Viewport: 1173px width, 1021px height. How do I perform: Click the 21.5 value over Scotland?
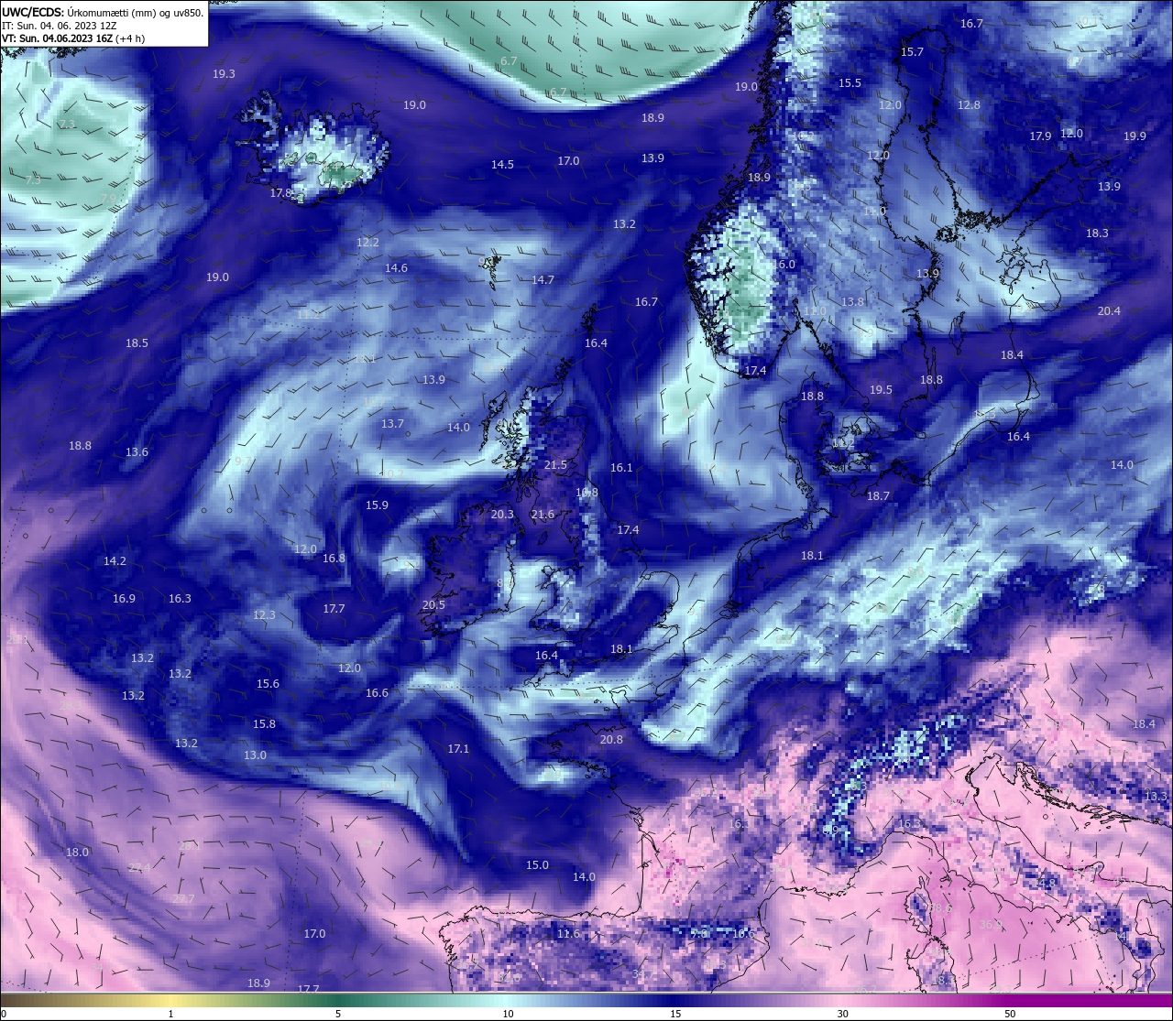(555, 465)
